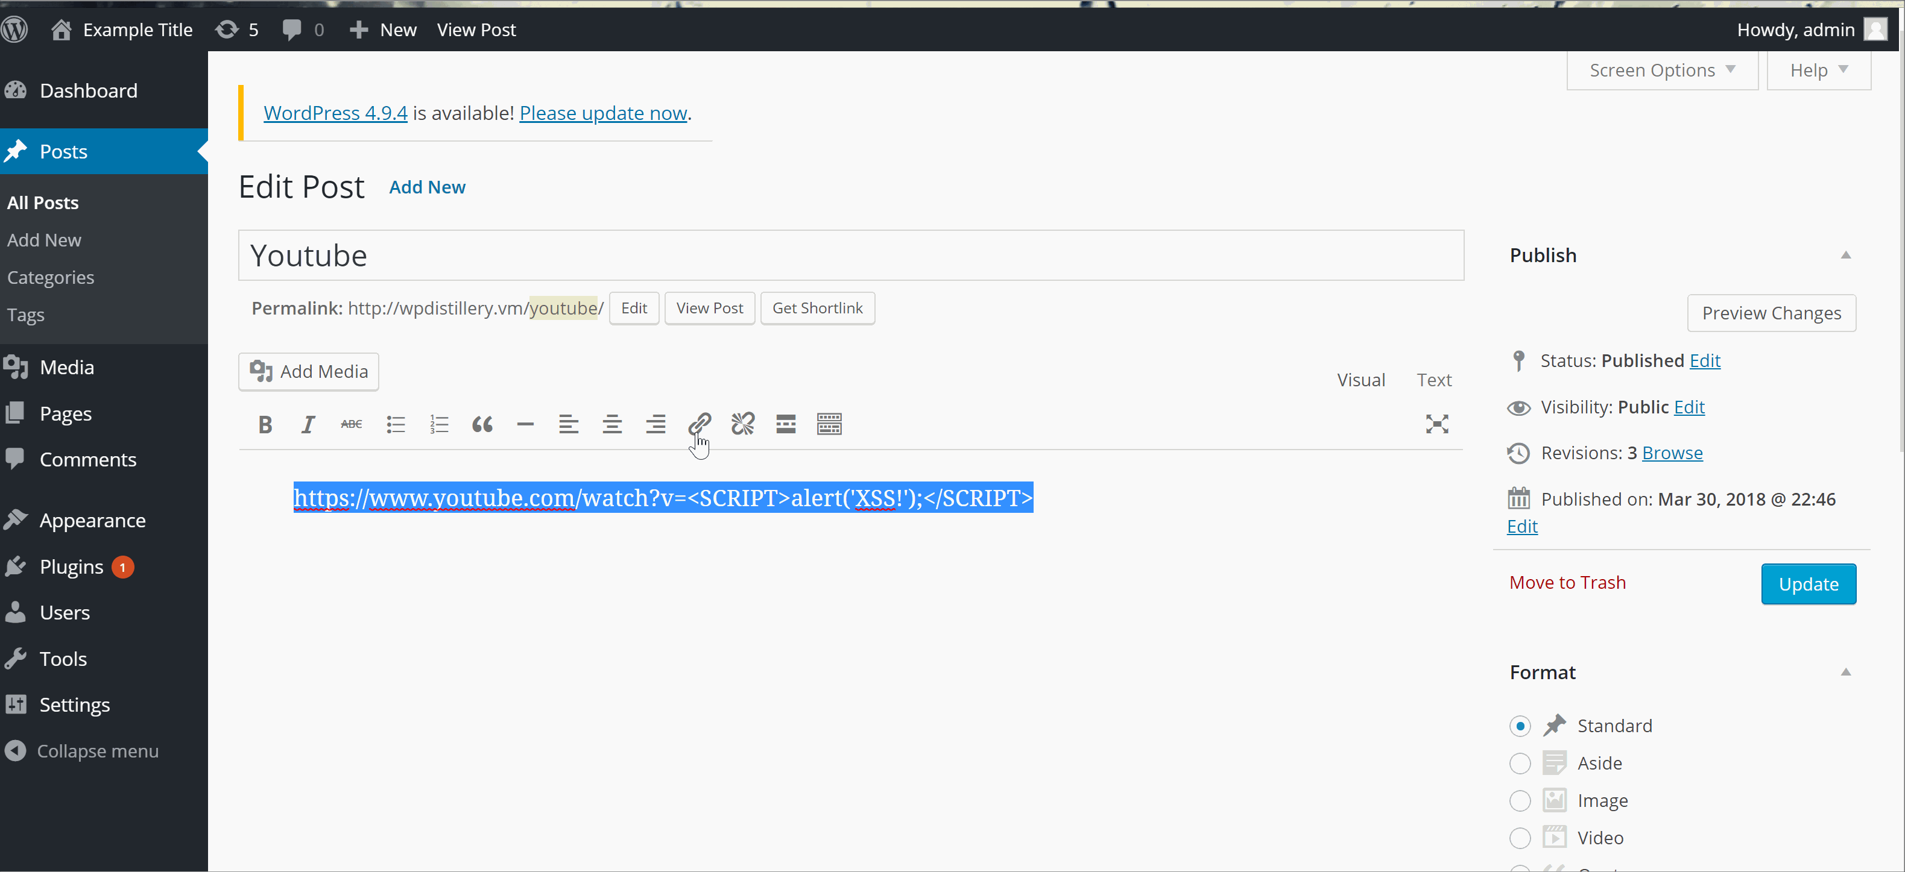
Task: Switch to the Visual editor tab
Action: click(1362, 380)
